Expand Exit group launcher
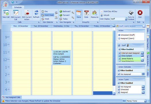This screenshot has height=104, width=151. coord(143,22)
